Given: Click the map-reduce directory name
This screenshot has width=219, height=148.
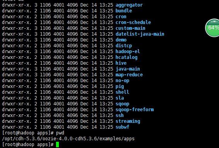Looking at the screenshot, I should point(129,75).
